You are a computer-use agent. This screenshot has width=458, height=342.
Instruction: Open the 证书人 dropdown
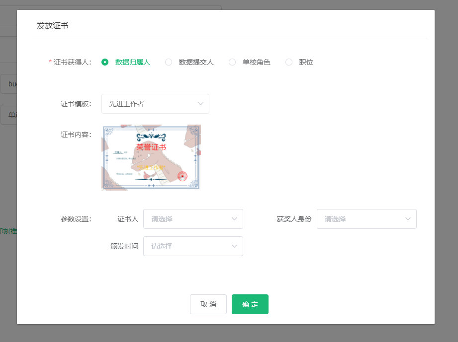[x=193, y=219]
